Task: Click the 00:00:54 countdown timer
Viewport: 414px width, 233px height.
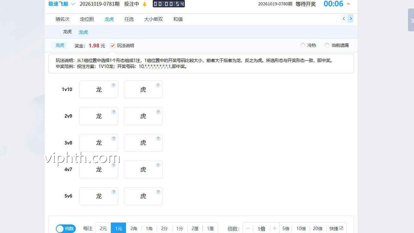Action: coord(169,4)
